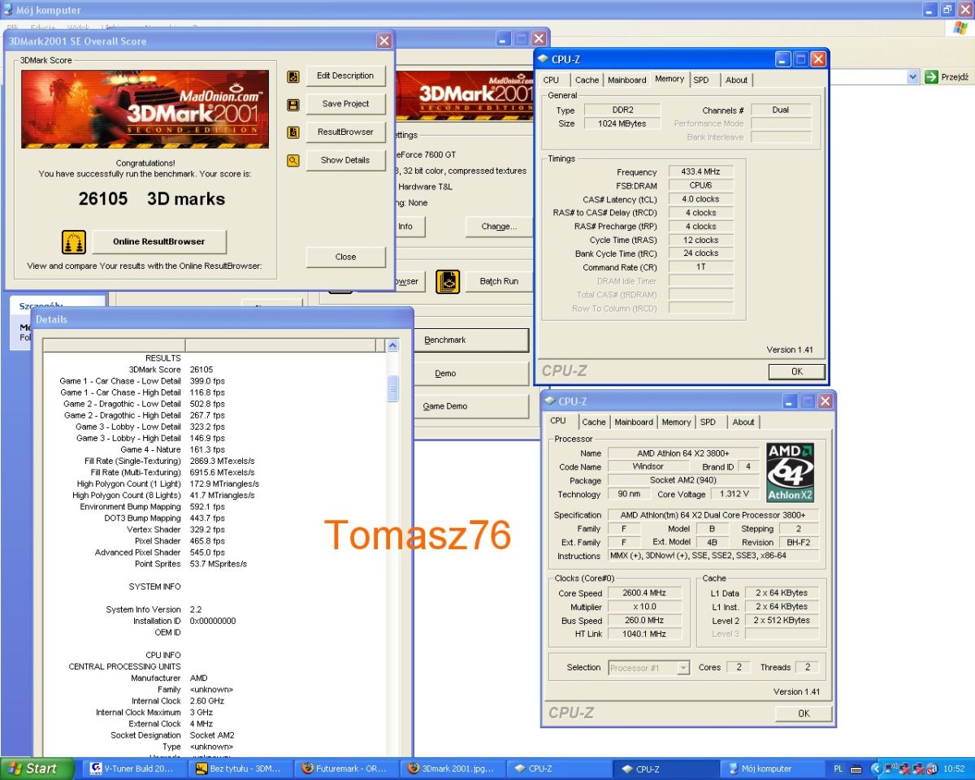Click the Details list scroll-up arrow
Image resolution: width=975 pixels, height=780 pixels.
[393, 345]
